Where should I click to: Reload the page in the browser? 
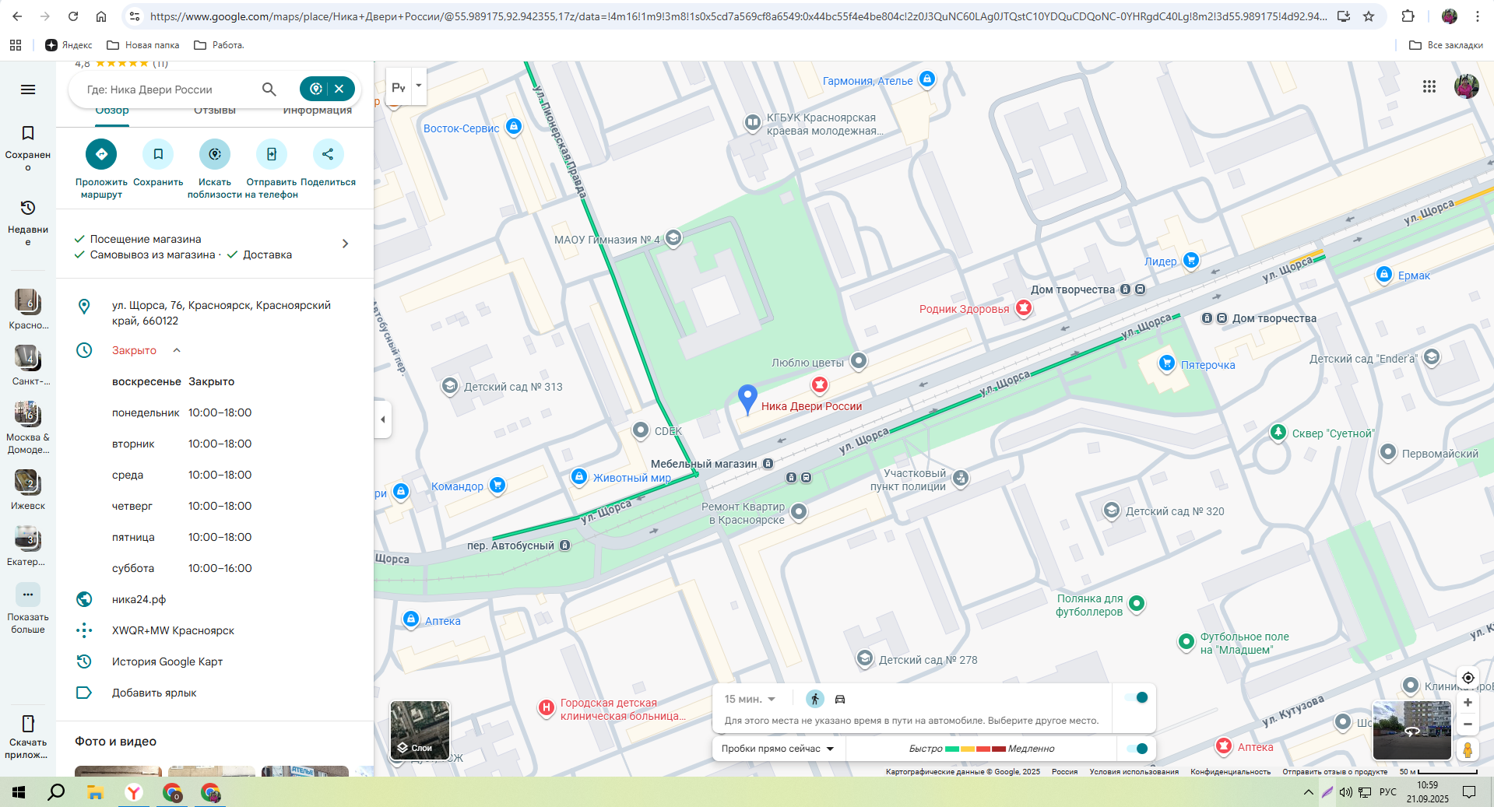73,16
